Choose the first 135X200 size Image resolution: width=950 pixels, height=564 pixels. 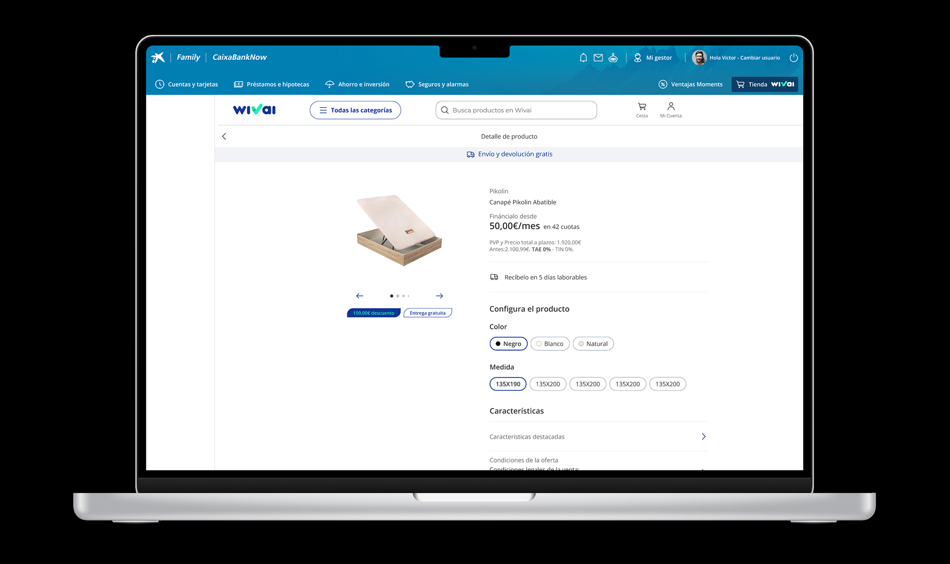click(548, 384)
